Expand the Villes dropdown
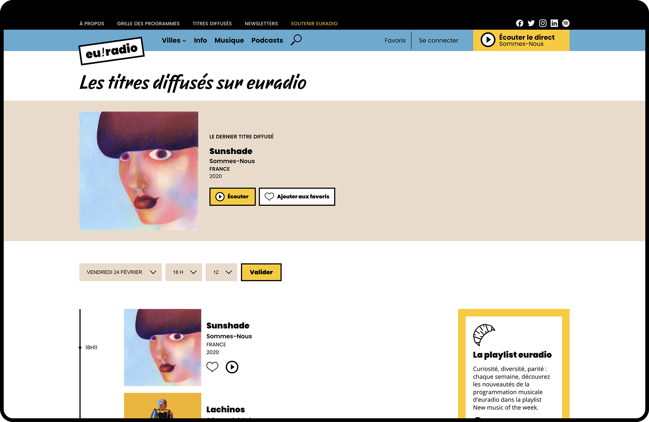This screenshot has height=422, width=649. pyautogui.click(x=174, y=41)
